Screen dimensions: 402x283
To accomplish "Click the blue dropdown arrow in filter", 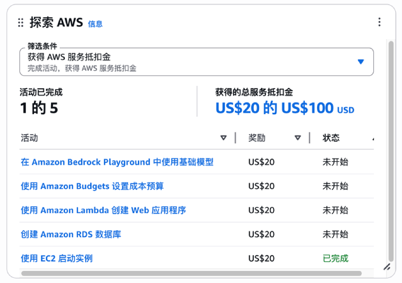I will [x=361, y=62].
